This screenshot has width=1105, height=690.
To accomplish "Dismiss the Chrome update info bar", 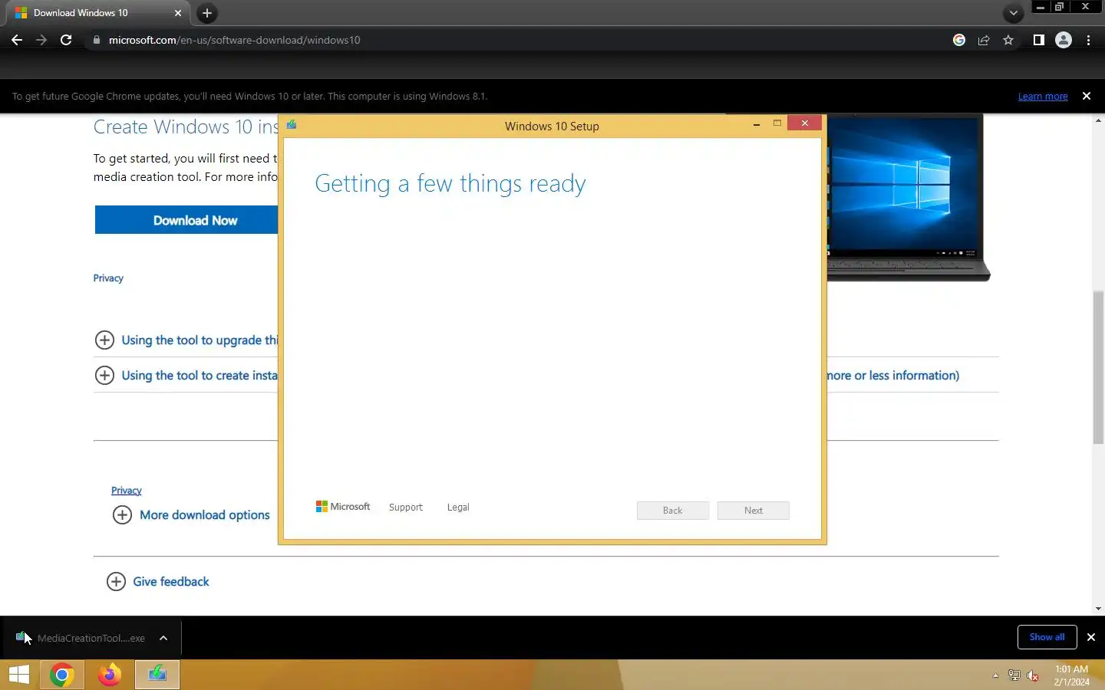I will tap(1087, 96).
